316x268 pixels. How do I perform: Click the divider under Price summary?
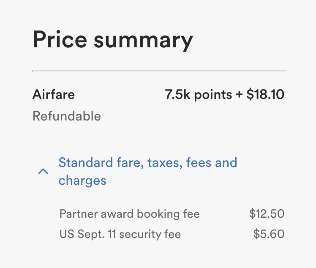[159, 71]
